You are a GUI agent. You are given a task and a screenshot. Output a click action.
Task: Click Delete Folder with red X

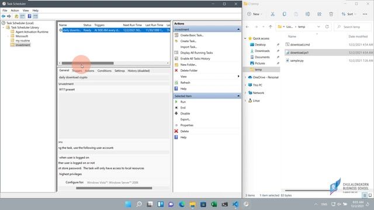point(189,71)
